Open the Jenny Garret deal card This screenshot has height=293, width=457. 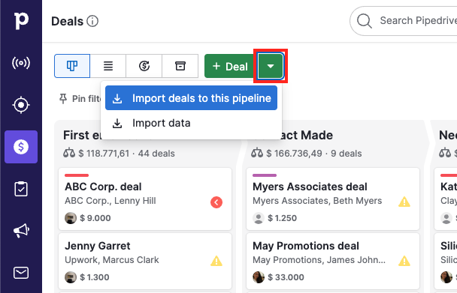click(x=145, y=261)
